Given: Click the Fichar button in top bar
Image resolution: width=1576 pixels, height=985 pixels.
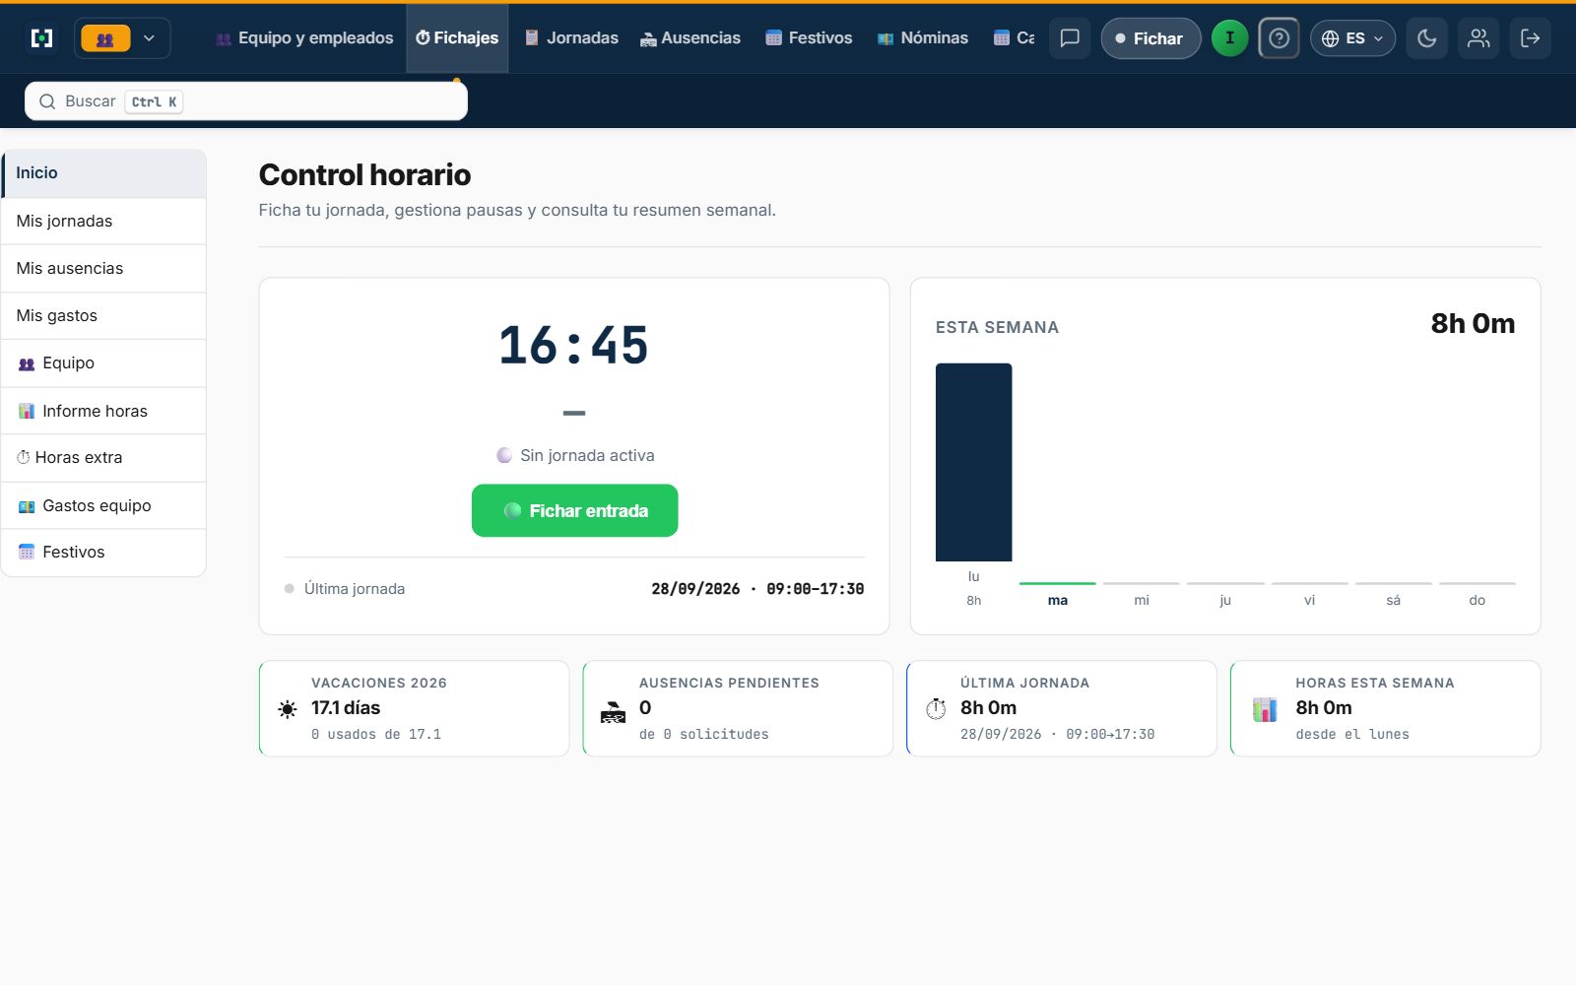Looking at the screenshot, I should [x=1150, y=38].
